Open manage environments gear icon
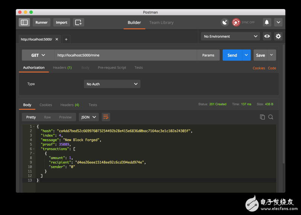This screenshot has height=215, width=301. click(278, 36)
